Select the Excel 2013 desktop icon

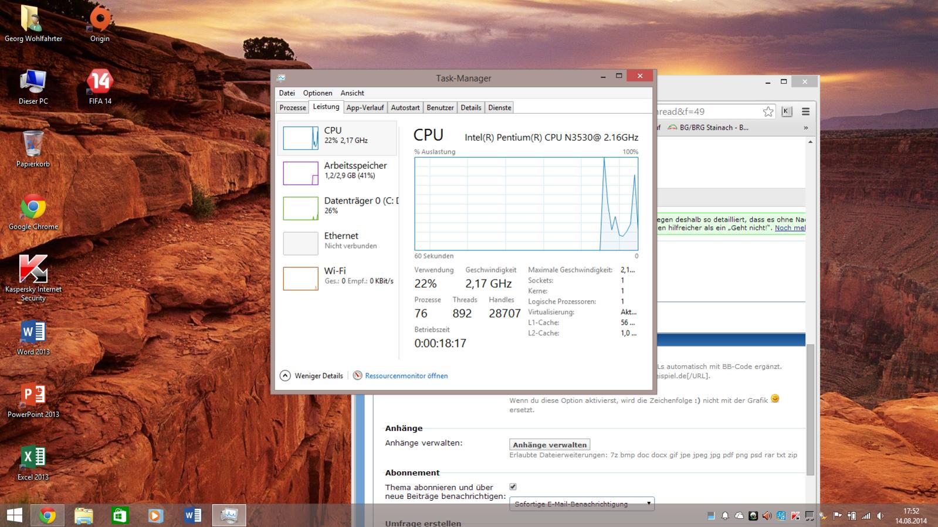tap(33, 463)
